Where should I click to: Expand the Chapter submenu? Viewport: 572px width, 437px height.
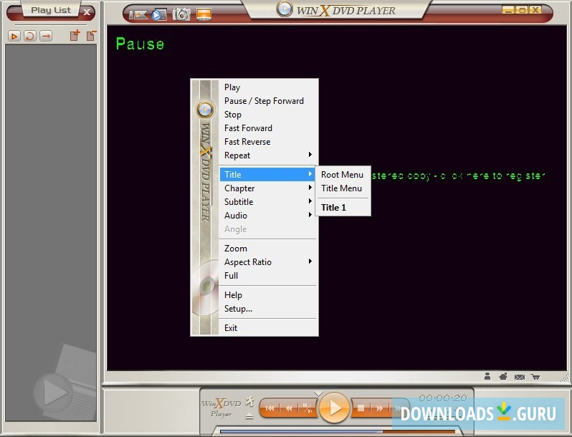point(269,188)
